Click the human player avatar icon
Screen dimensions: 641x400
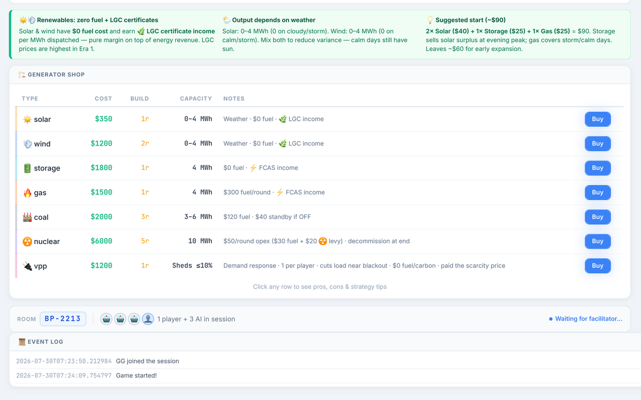click(x=148, y=319)
